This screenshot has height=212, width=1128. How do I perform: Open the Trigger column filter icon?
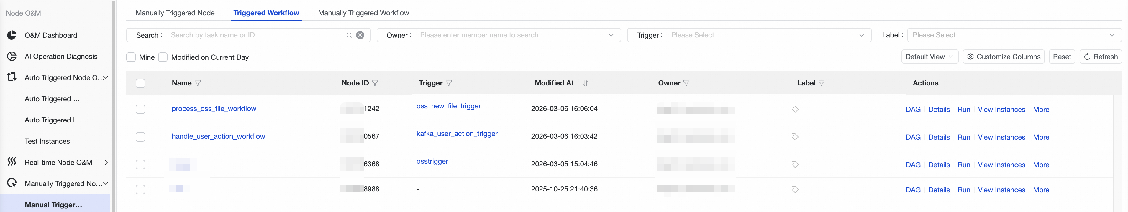click(449, 83)
